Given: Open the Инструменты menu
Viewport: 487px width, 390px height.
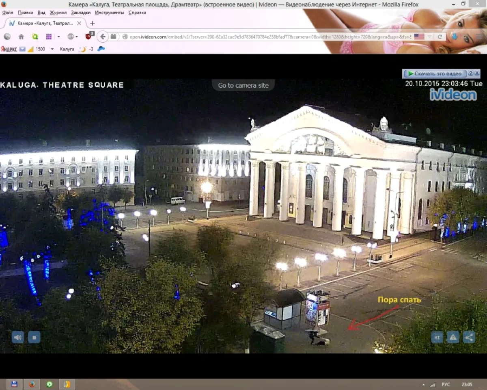Looking at the screenshot, I should 110,13.
